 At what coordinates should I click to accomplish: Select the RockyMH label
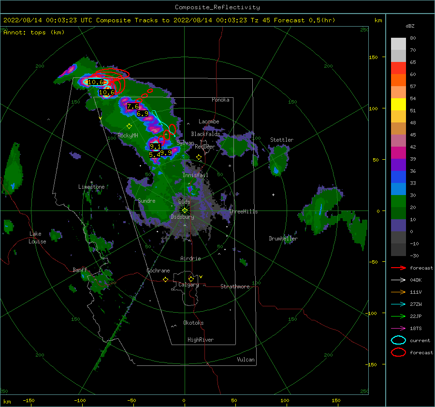pos(128,136)
